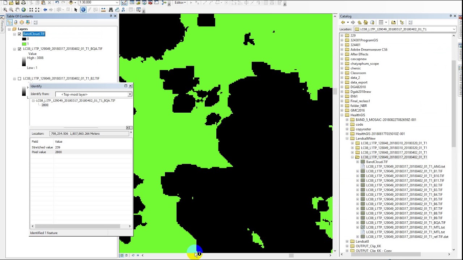463x260 pixels.
Task: Expand BandCloud.TIF raster in Catalog
Action: [358, 162]
